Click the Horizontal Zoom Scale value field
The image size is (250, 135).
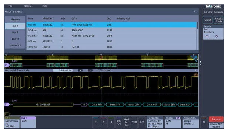click(63, 70)
